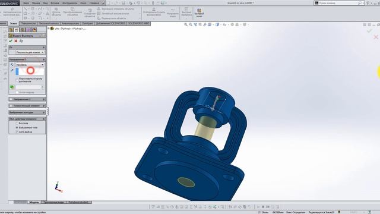
Task: Select the Sketch Text tool icon
Action: pos(47,14)
